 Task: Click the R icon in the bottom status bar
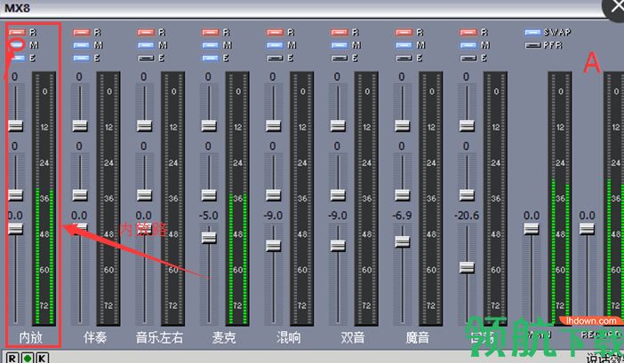[x=12, y=359]
